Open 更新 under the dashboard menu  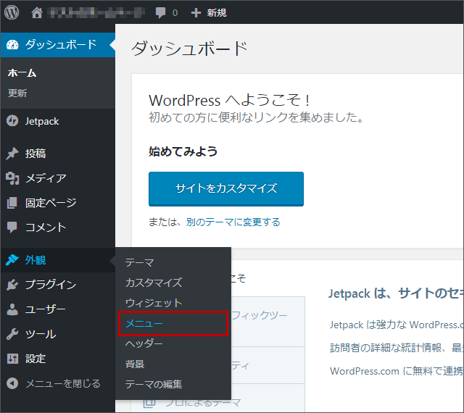(x=17, y=93)
